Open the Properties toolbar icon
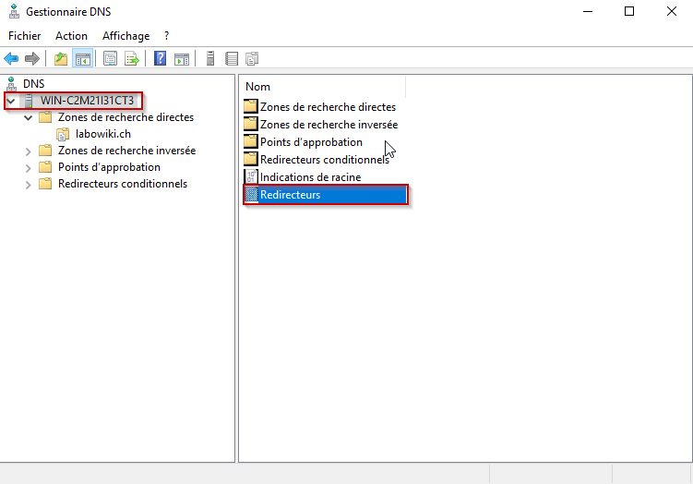This screenshot has height=484, width=693. pos(110,58)
